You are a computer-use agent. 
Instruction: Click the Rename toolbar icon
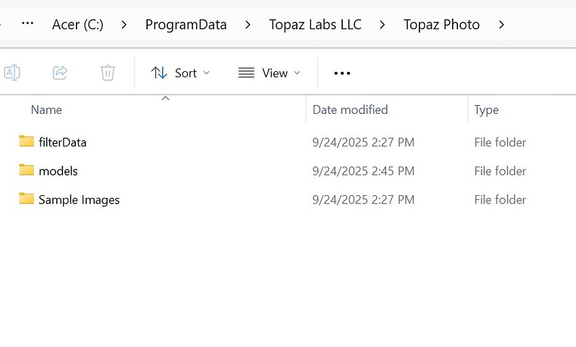[12, 73]
